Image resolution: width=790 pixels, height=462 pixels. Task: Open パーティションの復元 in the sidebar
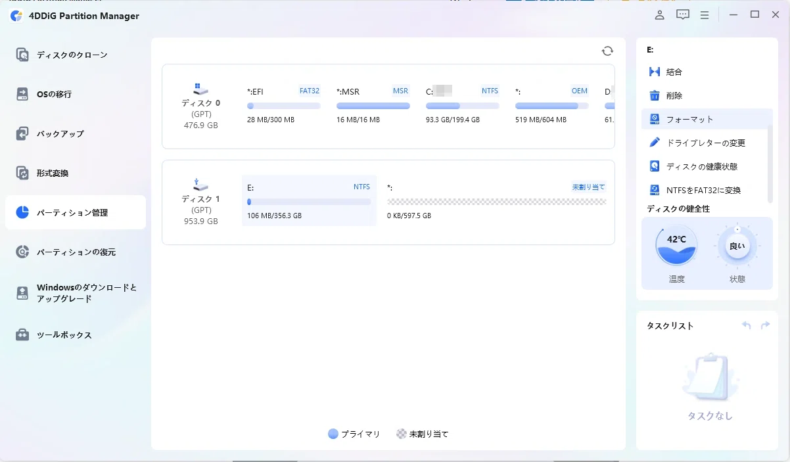76,252
